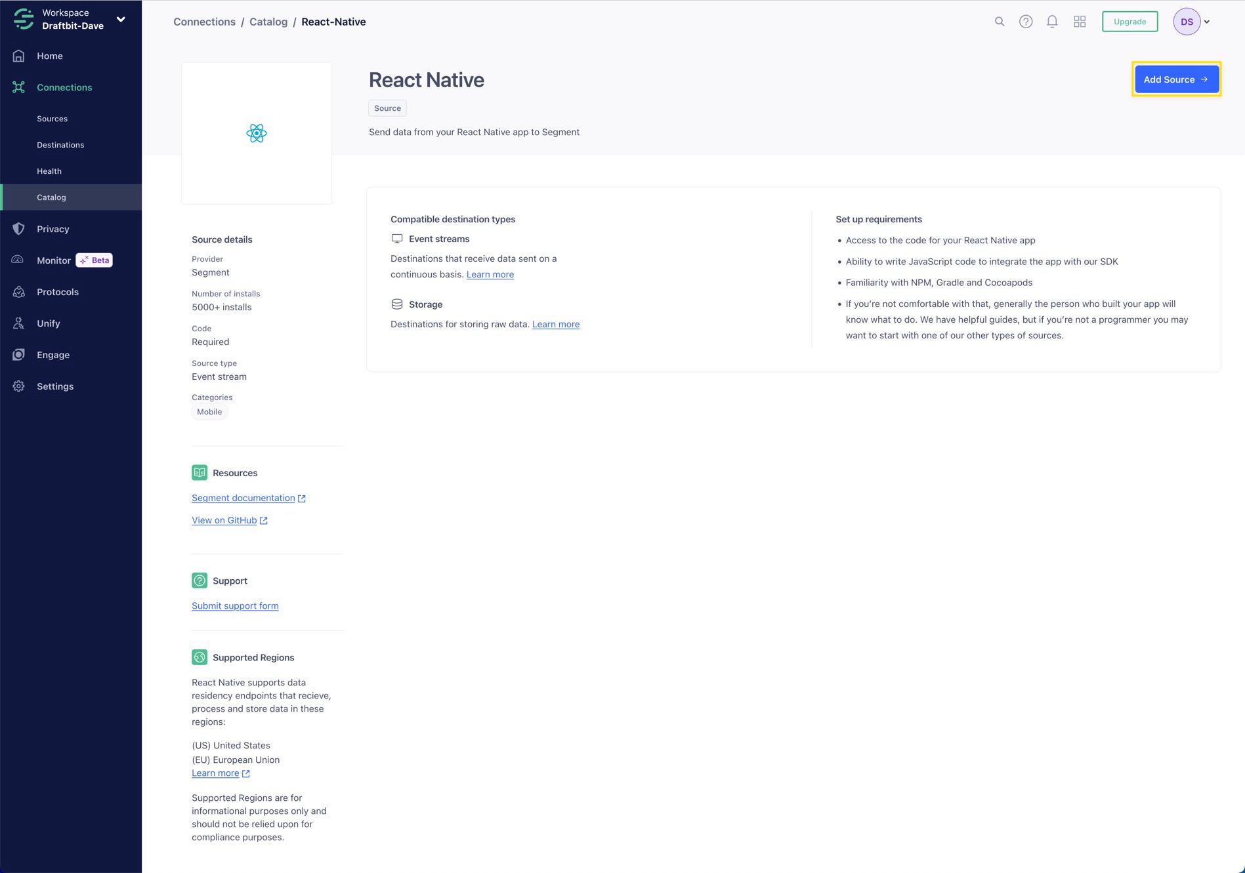1245x873 pixels.
Task: Click the Supported Regions globe icon
Action: [200, 657]
